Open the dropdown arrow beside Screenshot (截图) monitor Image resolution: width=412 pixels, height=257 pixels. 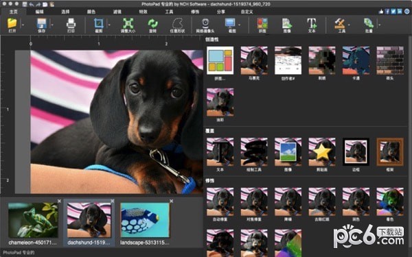[x=240, y=25]
